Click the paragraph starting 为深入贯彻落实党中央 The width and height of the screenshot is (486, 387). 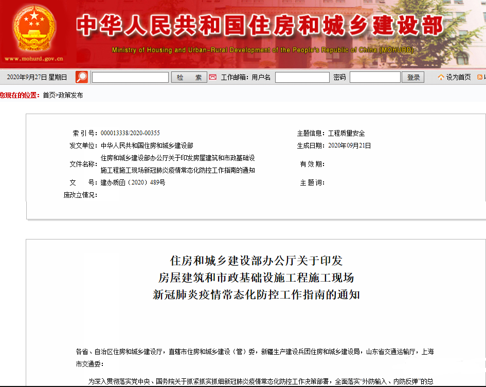pos(260,381)
